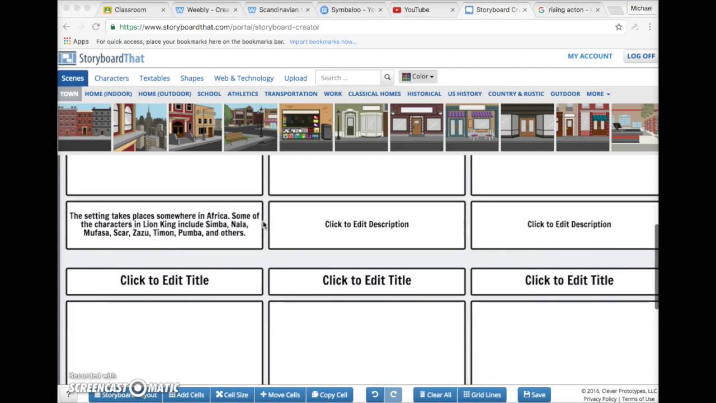The image size is (716, 403).
Task: Save the storyboard
Action: pos(534,395)
